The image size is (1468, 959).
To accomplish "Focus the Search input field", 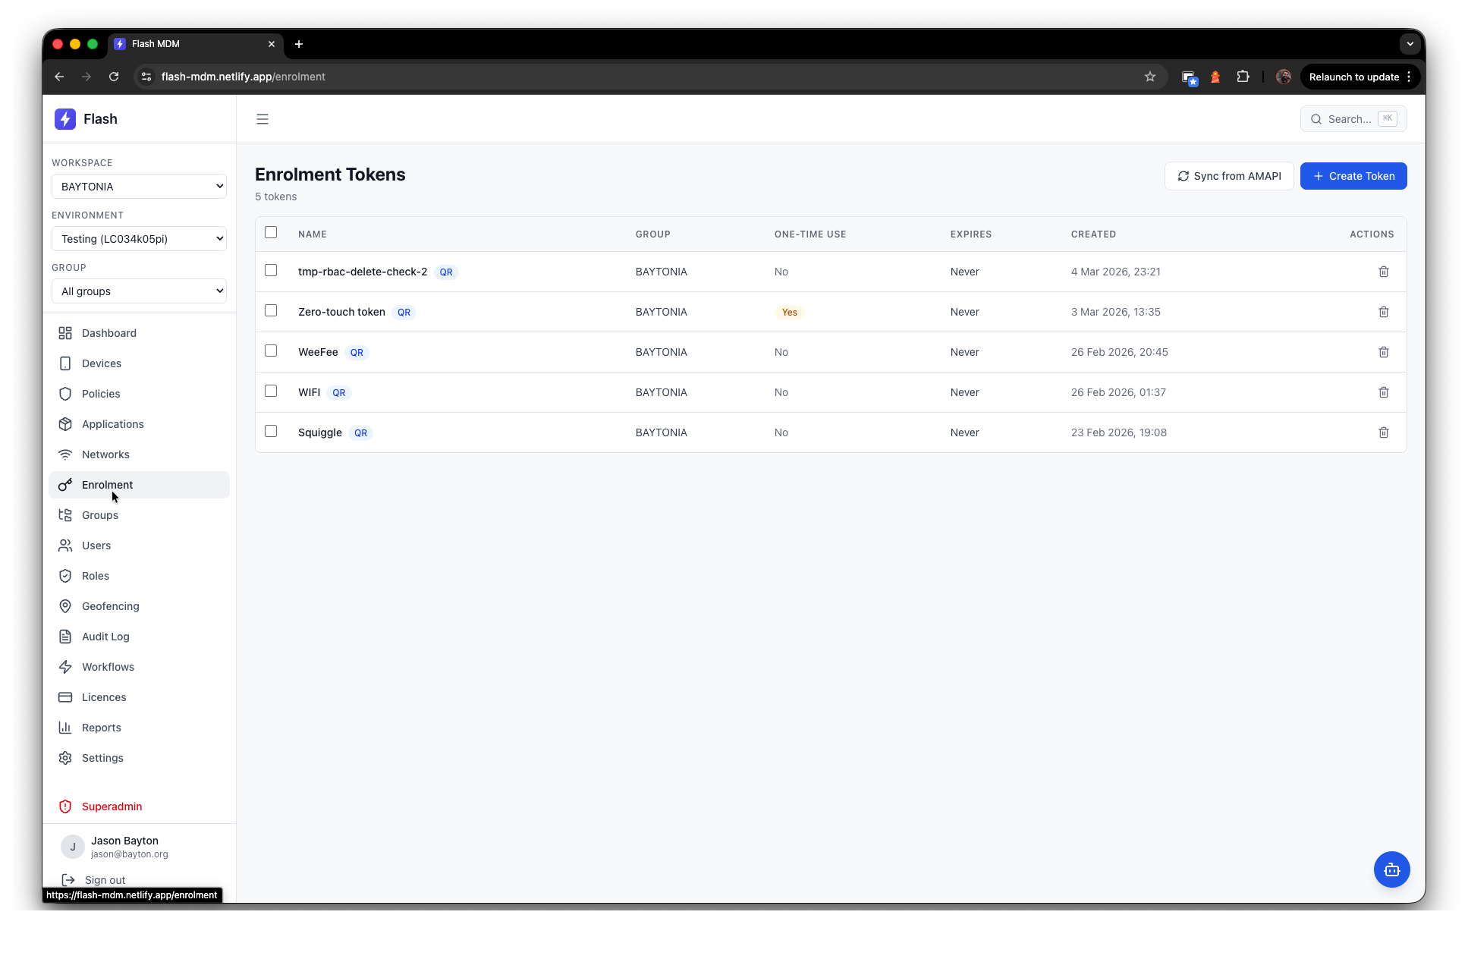I will point(1352,119).
